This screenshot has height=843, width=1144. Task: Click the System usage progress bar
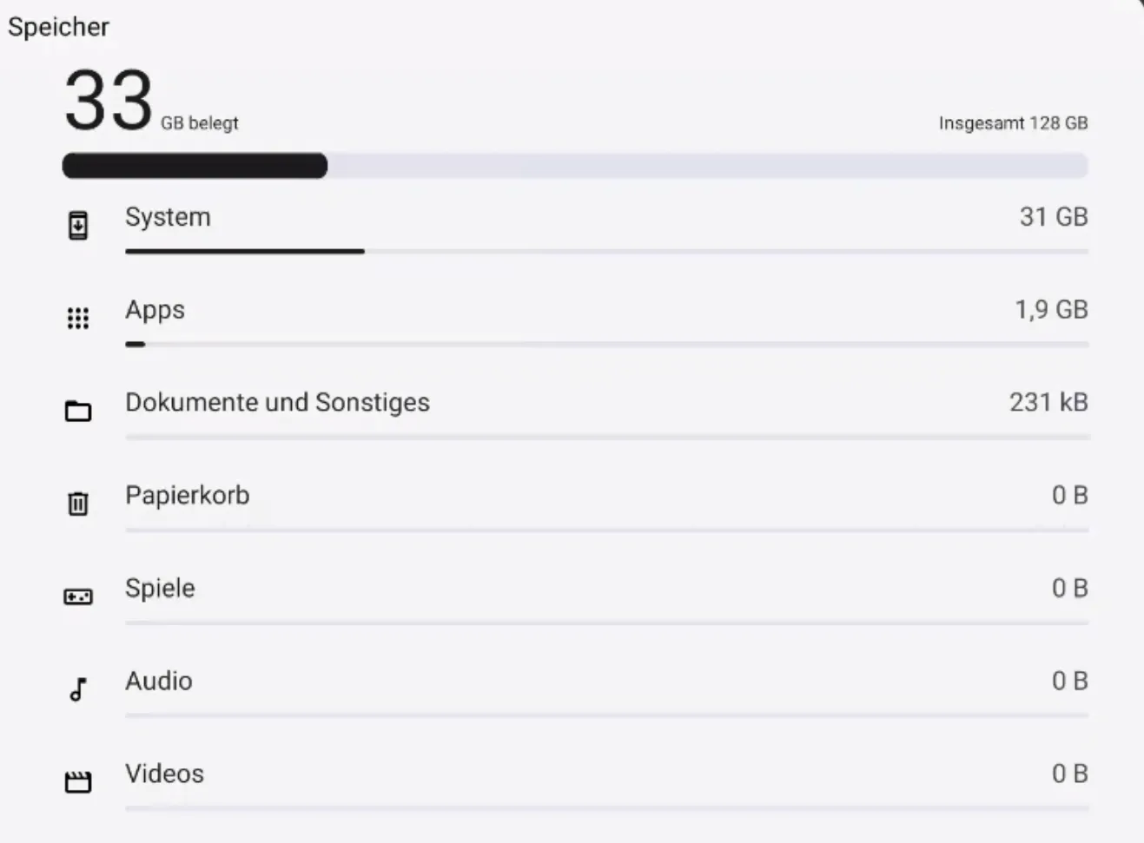click(x=606, y=252)
